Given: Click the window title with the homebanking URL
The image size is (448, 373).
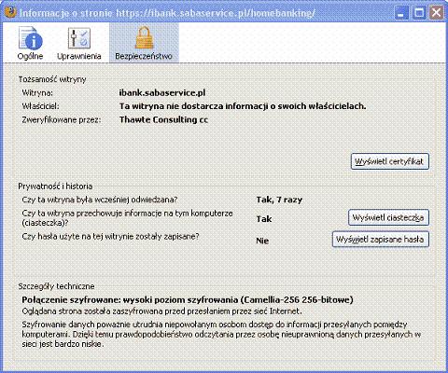Looking at the screenshot, I should [x=167, y=13].
